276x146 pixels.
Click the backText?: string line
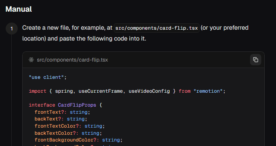pos(61,119)
